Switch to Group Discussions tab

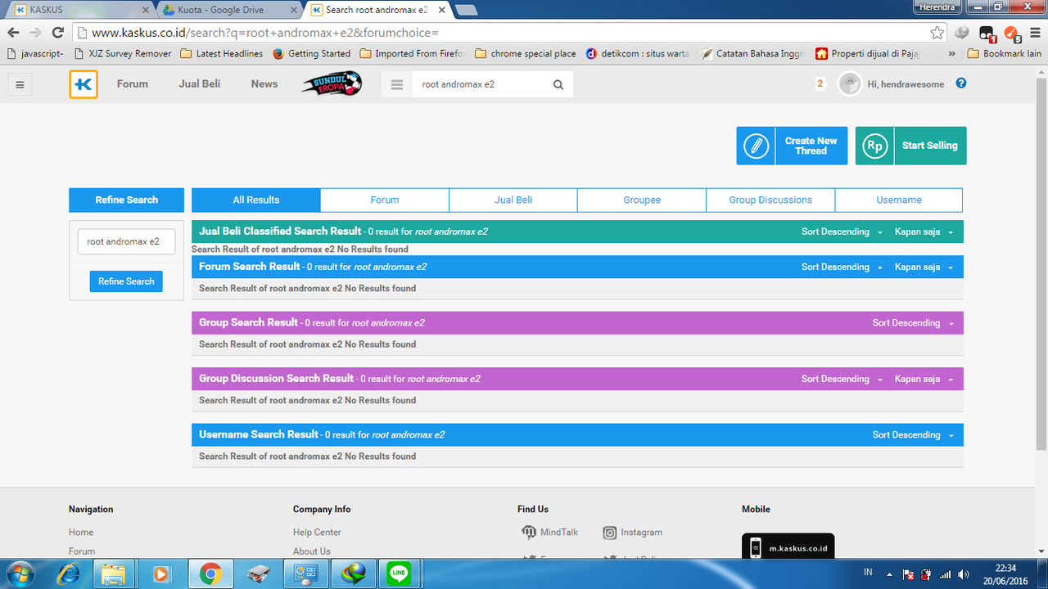[770, 200]
